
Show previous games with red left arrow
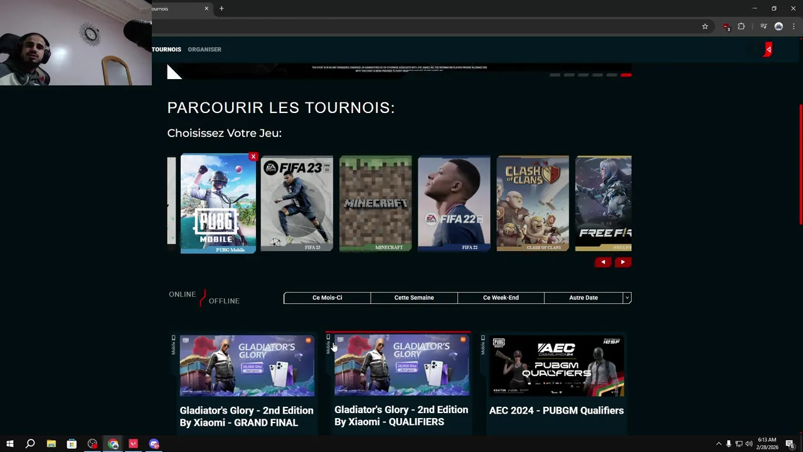(603, 262)
